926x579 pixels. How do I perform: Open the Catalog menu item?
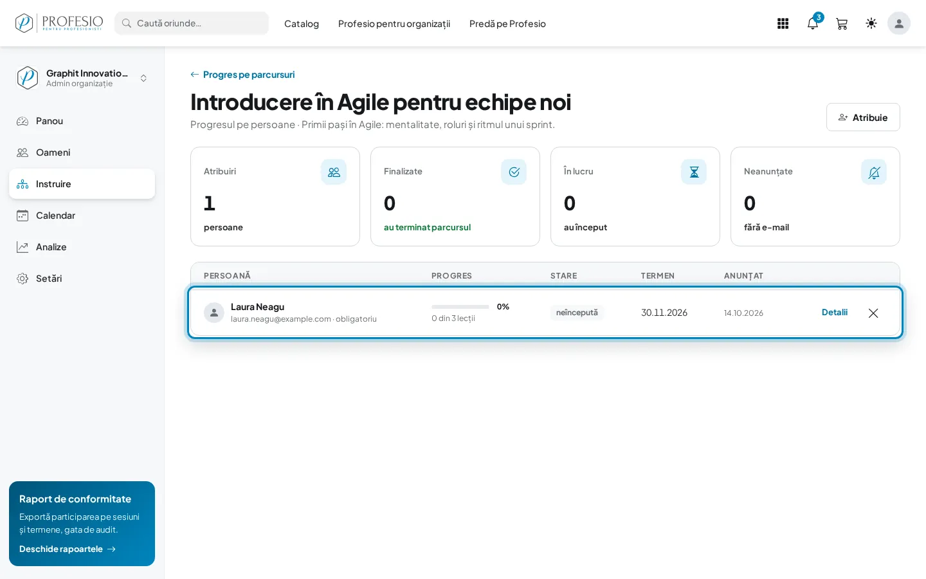pos(302,24)
